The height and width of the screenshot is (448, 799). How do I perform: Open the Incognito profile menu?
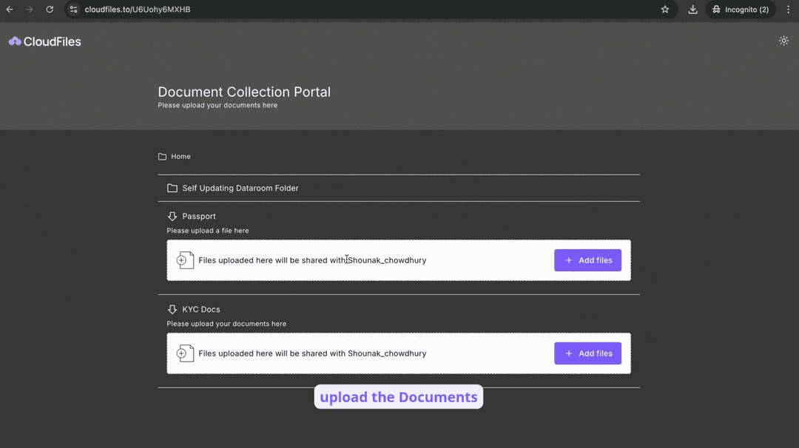click(x=740, y=10)
